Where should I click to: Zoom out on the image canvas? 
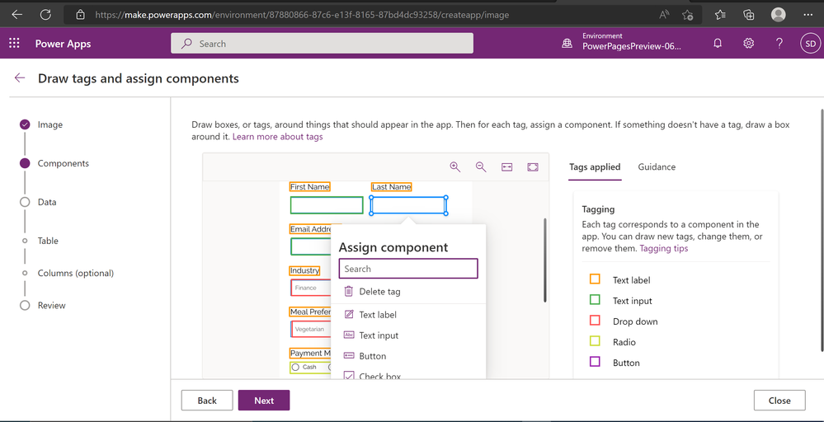pyautogui.click(x=481, y=167)
